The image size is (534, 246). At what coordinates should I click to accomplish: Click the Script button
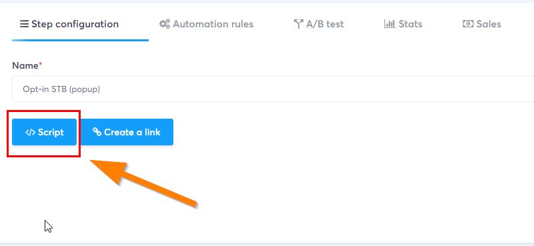pyautogui.click(x=44, y=132)
